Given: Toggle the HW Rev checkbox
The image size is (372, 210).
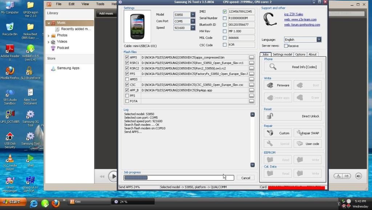Looking at the screenshot, I should 225,31.
